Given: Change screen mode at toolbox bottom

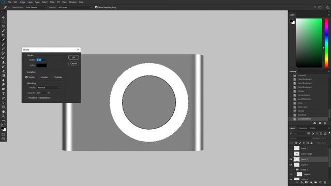Looking at the screenshot, I should pyautogui.click(x=3, y=139).
